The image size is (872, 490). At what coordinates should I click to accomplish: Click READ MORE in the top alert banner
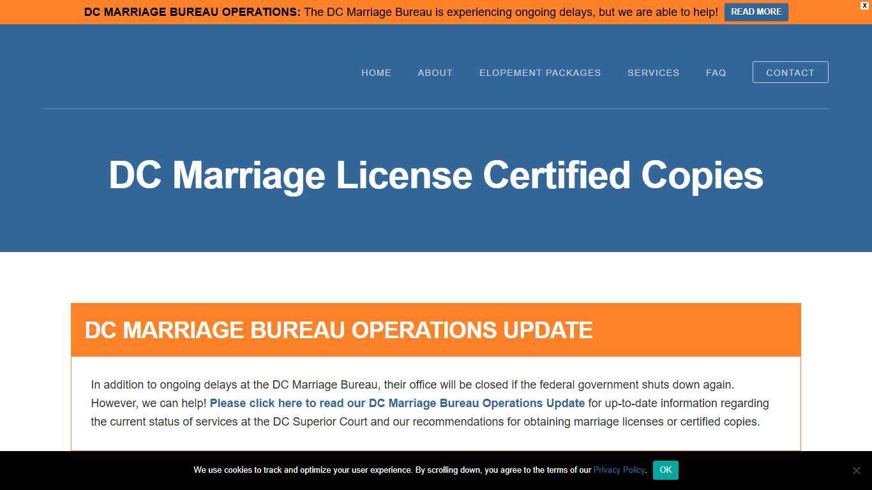[756, 11]
